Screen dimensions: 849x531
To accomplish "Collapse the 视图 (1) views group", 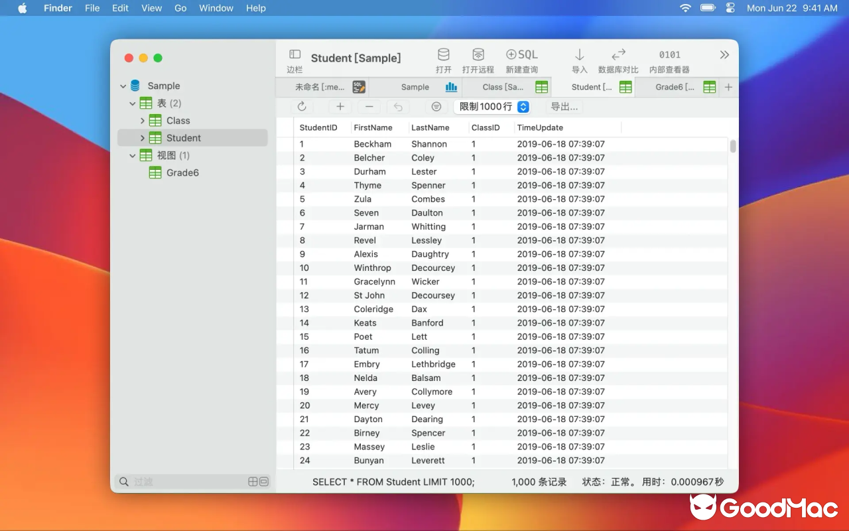I will tap(132, 155).
